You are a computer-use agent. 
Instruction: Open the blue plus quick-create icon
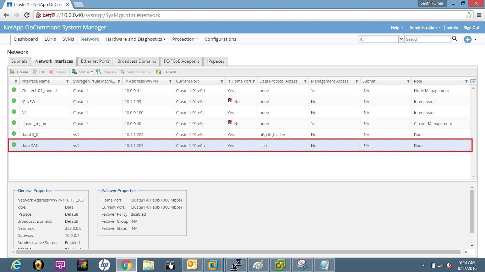click(468, 40)
